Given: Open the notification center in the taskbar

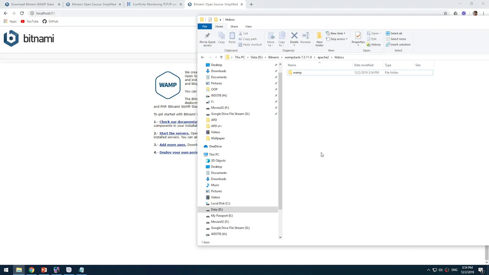Looking at the screenshot, I should [481, 270].
